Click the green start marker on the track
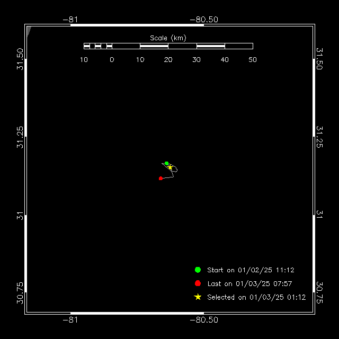Image resolution: width=339 pixels, height=339 pixels. click(x=166, y=163)
